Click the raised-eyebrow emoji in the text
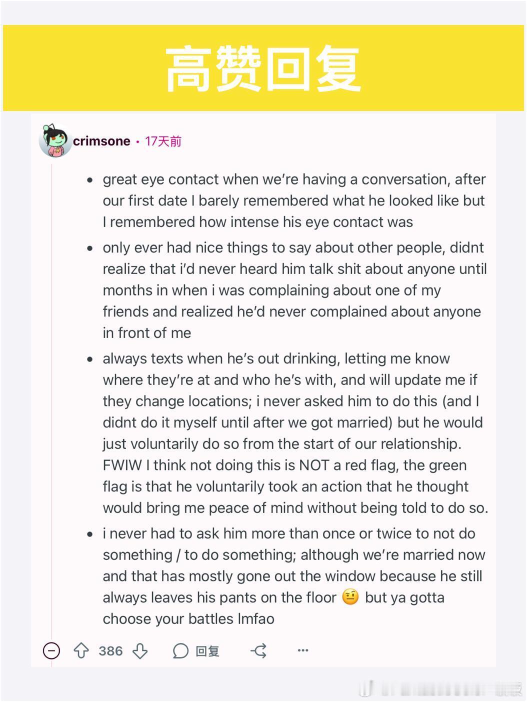The width and height of the screenshot is (527, 702). click(x=350, y=597)
